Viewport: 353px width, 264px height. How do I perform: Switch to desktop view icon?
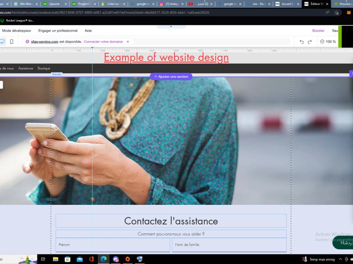[x=2, y=42]
